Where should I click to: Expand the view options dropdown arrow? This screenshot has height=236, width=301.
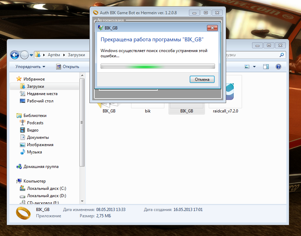254,67
